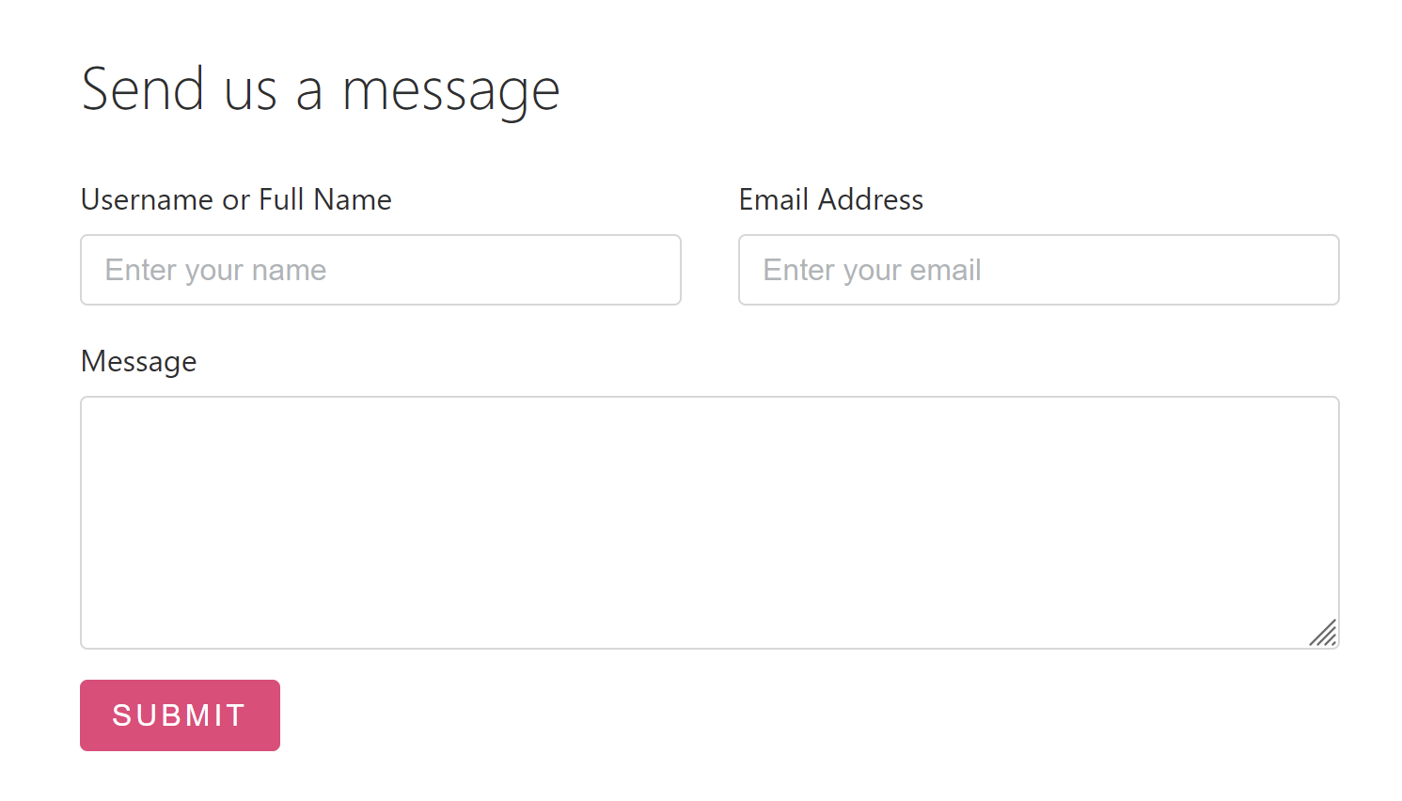Screen dimensions: 1402x801
Task: Click the bottom border of the email field
Action: pyautogui.click(x=1038, y=304)
